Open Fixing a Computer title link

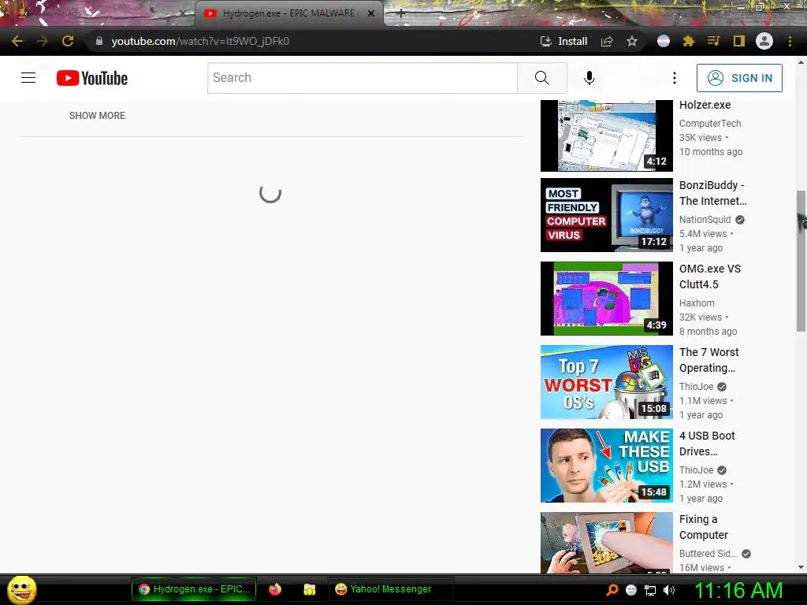704,527
